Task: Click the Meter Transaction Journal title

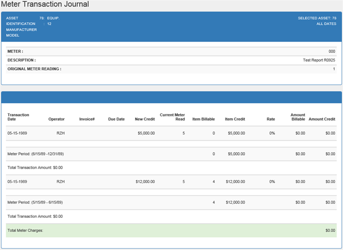Action: tap(45, 4)
